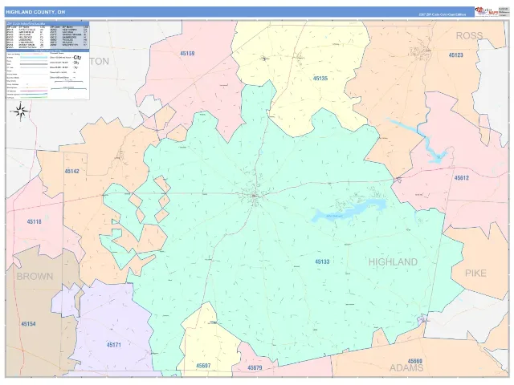
Task: Click the ZIP code label 45135
Action: [x=320, y=79]
